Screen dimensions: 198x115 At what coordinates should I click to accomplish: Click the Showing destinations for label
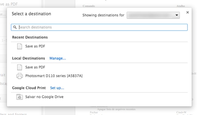[103, 15]
